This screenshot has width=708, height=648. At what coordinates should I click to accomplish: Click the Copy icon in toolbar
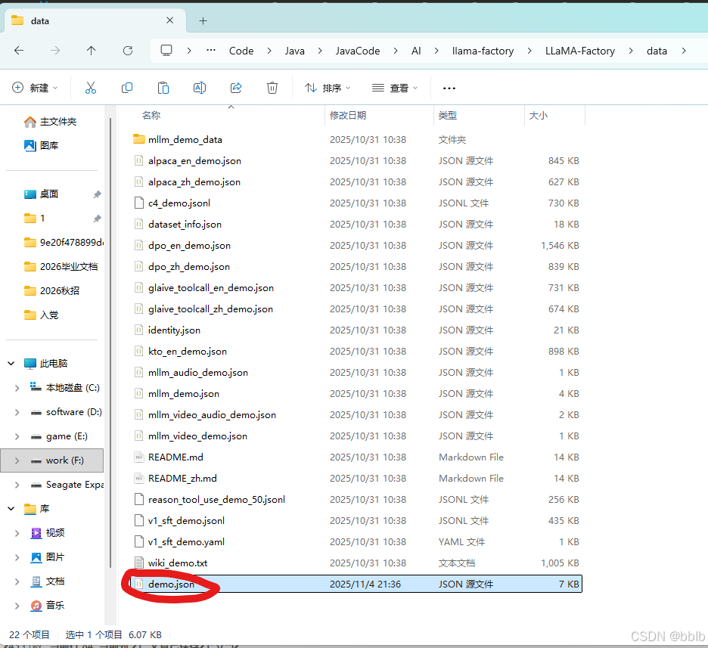127,88
